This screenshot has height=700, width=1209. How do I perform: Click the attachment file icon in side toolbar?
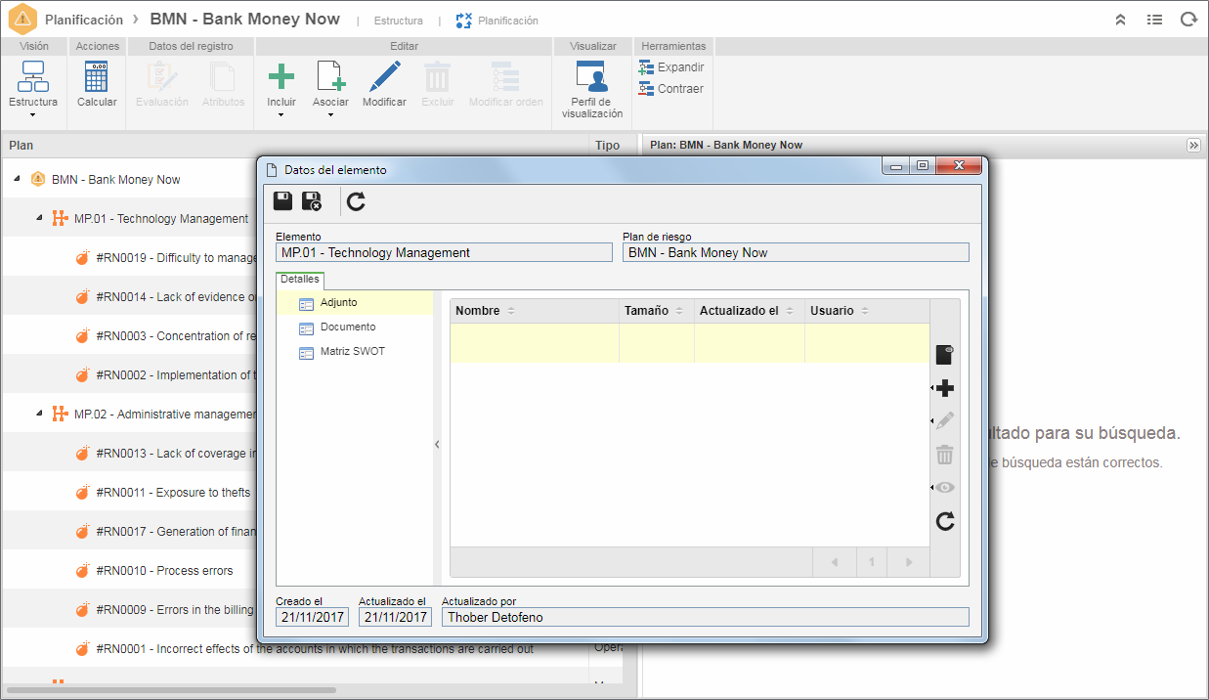click(944, 355)
